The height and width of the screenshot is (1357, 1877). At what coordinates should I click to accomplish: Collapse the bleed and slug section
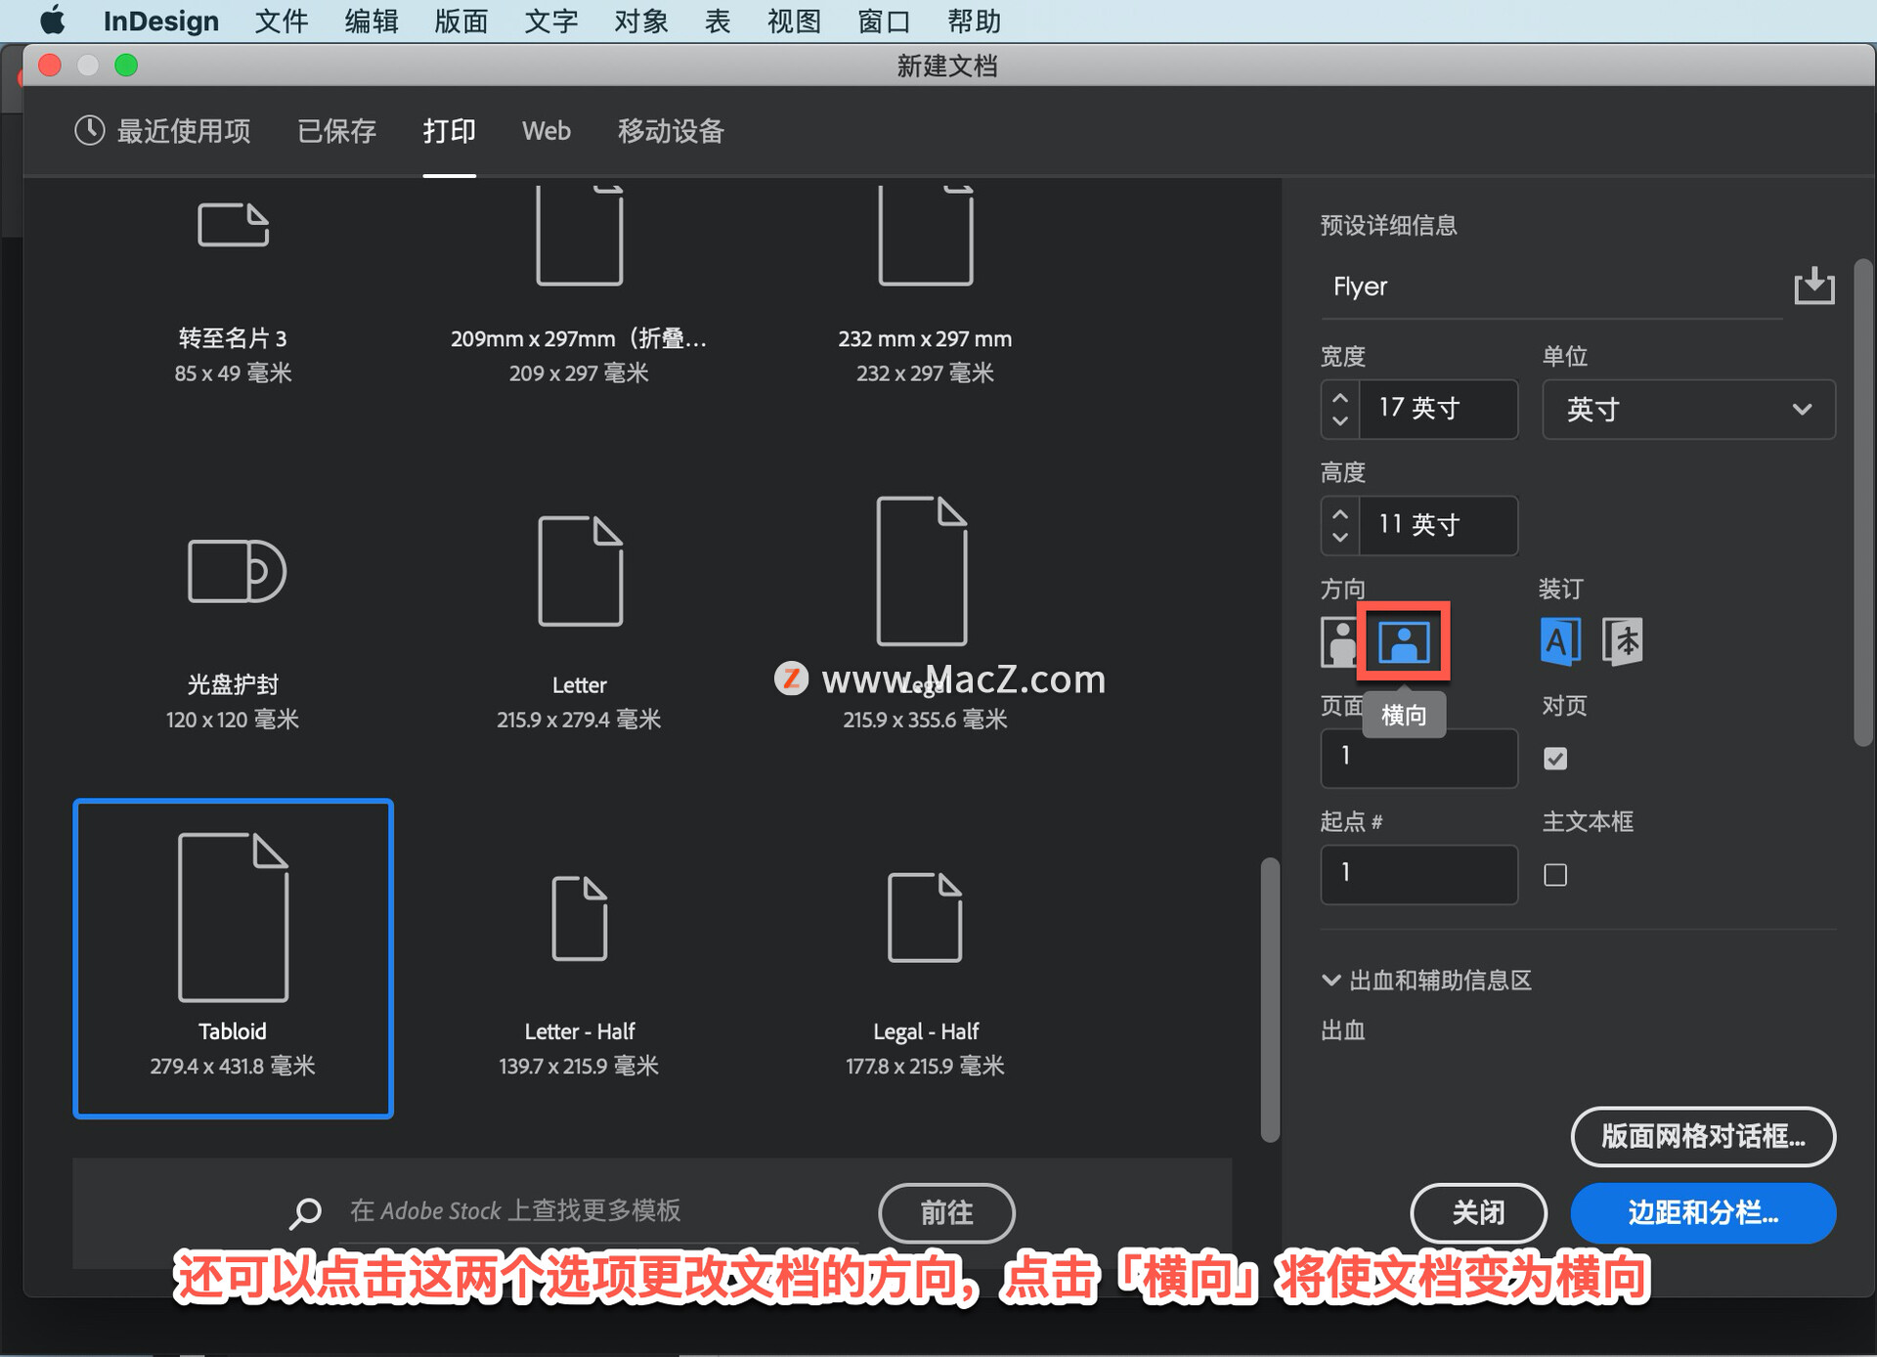click(x=1331, y=981)
